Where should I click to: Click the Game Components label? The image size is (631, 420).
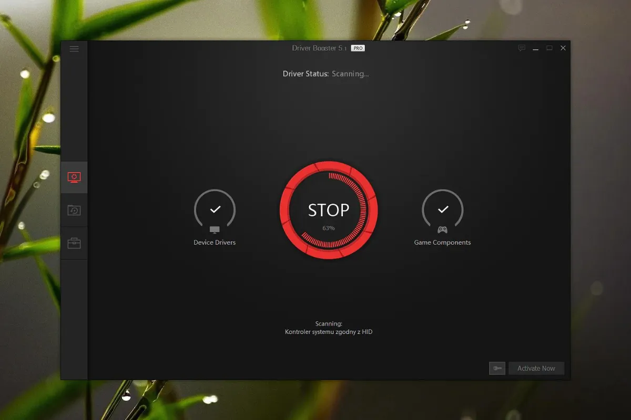click(442, 243)
